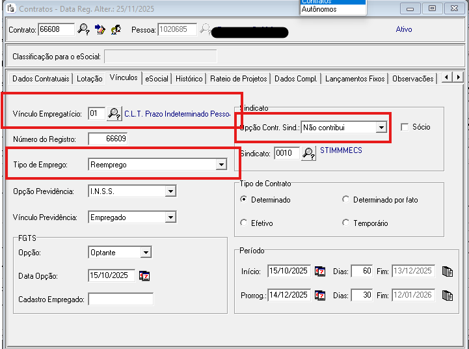Click the copy-pages icon beside Início Fim field
The width and height of the screenshot is (469, 349).
point(447,272)
